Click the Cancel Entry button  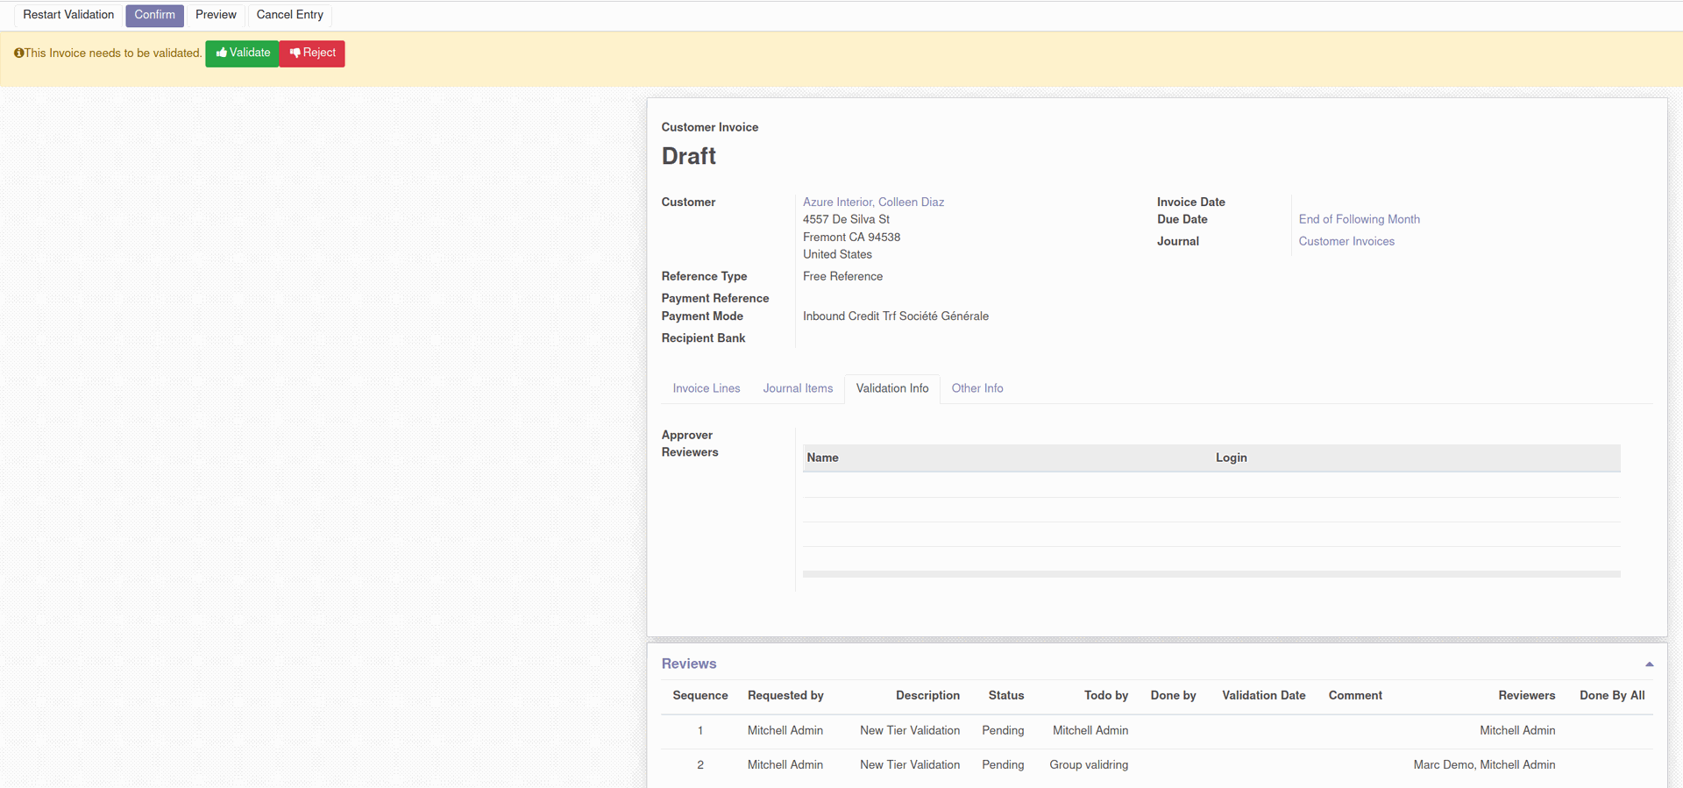[289, 15]
